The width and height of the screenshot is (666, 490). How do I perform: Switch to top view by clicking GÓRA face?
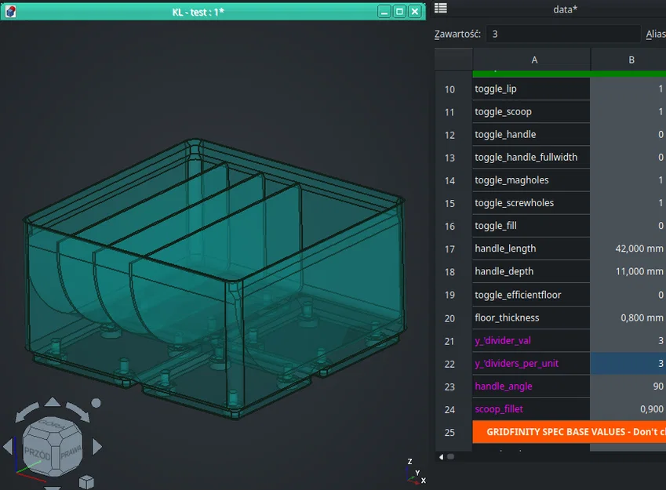click(52, 424)
